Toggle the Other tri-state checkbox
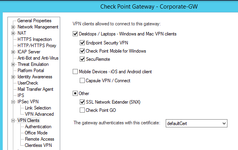Image resolution: width=238 pixels, height=150 pixels. [75, 94]
